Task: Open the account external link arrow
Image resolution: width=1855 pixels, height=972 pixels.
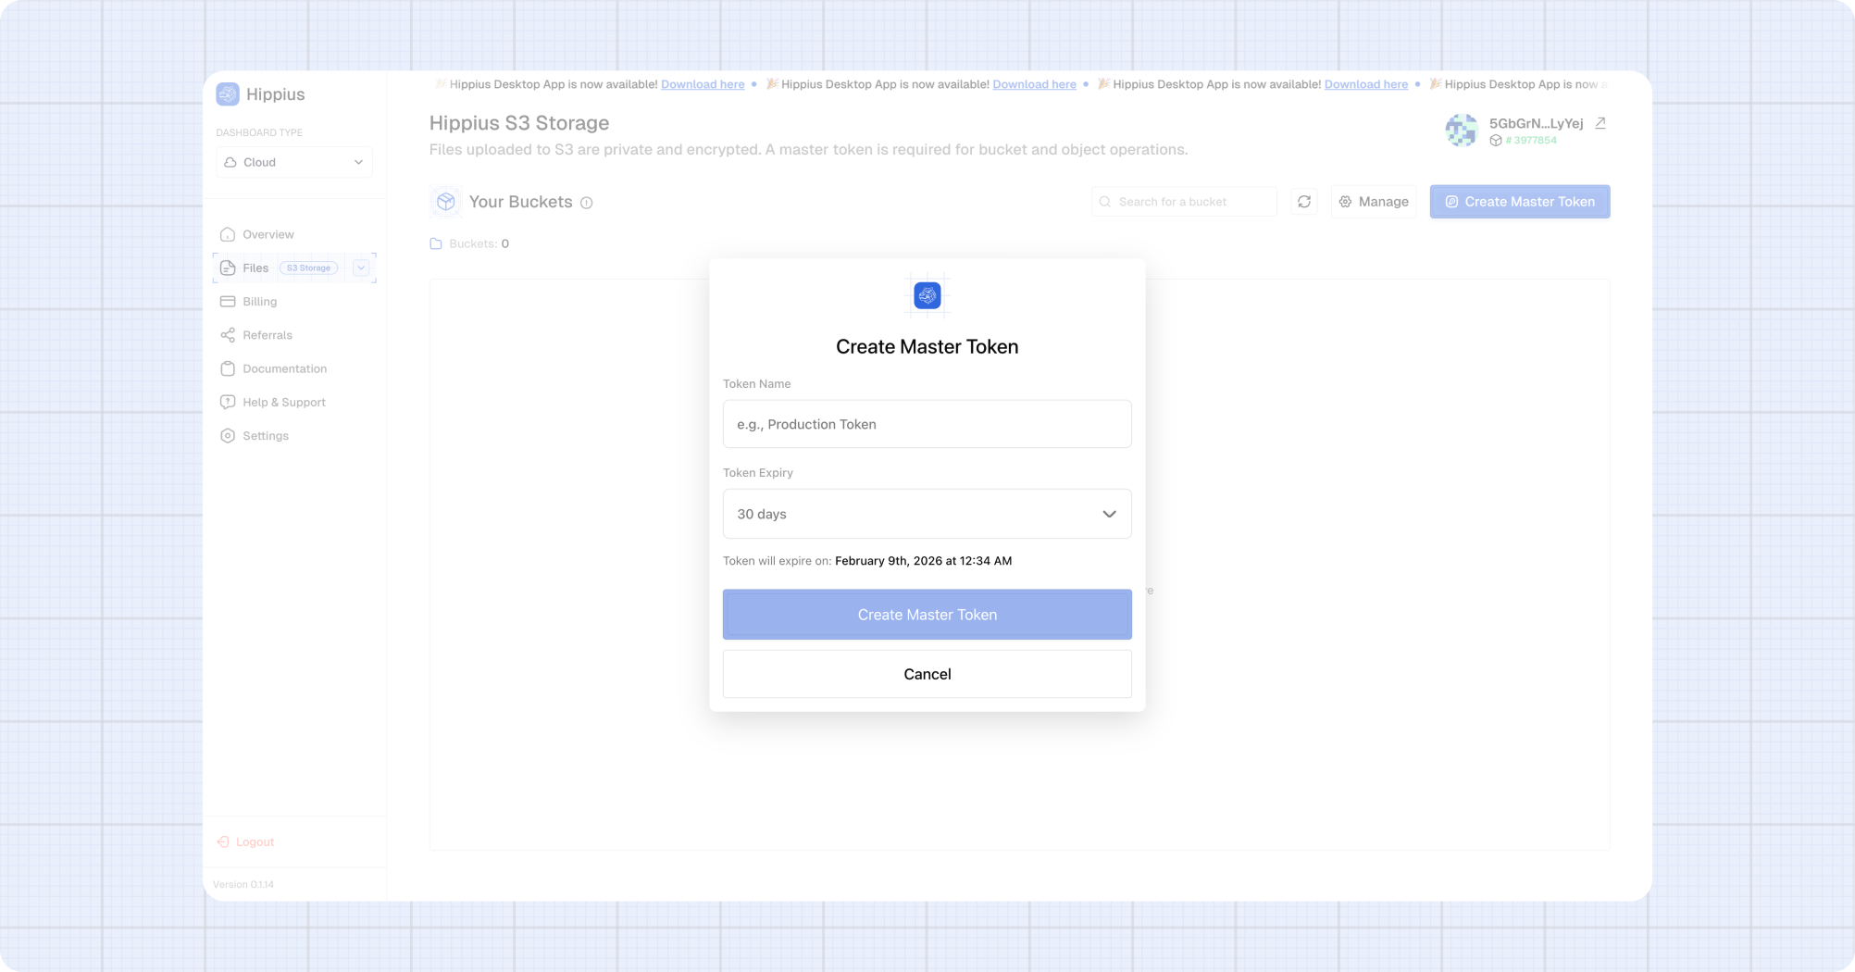Action: coord(1600,122)
